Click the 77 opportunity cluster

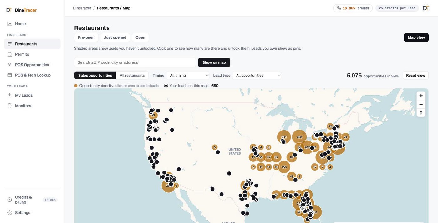click(268, 157)
